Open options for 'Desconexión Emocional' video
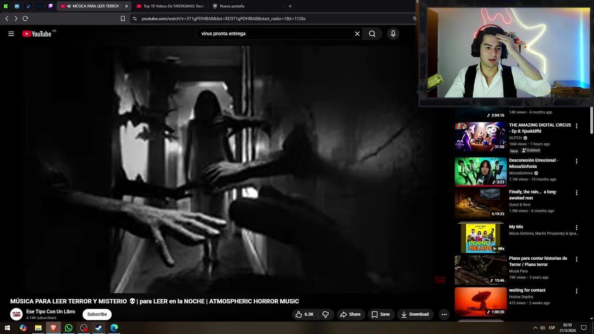The height and width of the screenshot is (334, 594). [x=577, y=161]
